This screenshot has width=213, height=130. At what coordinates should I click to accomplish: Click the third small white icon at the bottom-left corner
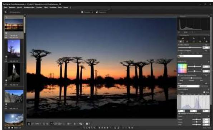[x=12, y=128]
